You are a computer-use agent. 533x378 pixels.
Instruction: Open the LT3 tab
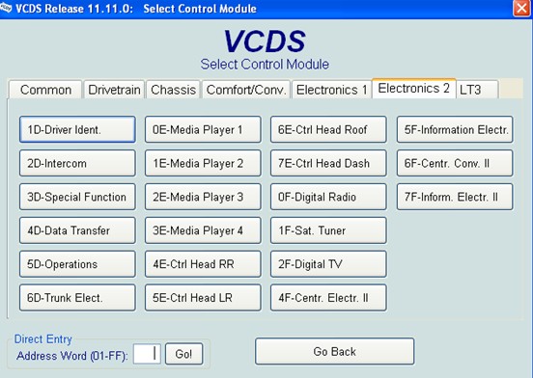pyautogui.click(x=477, y=90)
